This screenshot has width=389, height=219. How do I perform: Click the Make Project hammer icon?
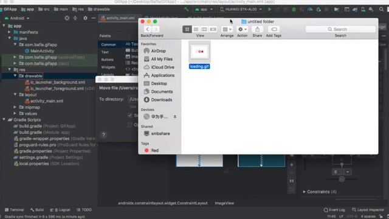coord(187,10)
